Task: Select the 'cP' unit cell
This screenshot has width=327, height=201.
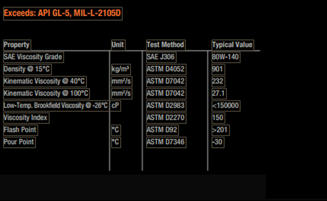Action: tap(116, 106)
